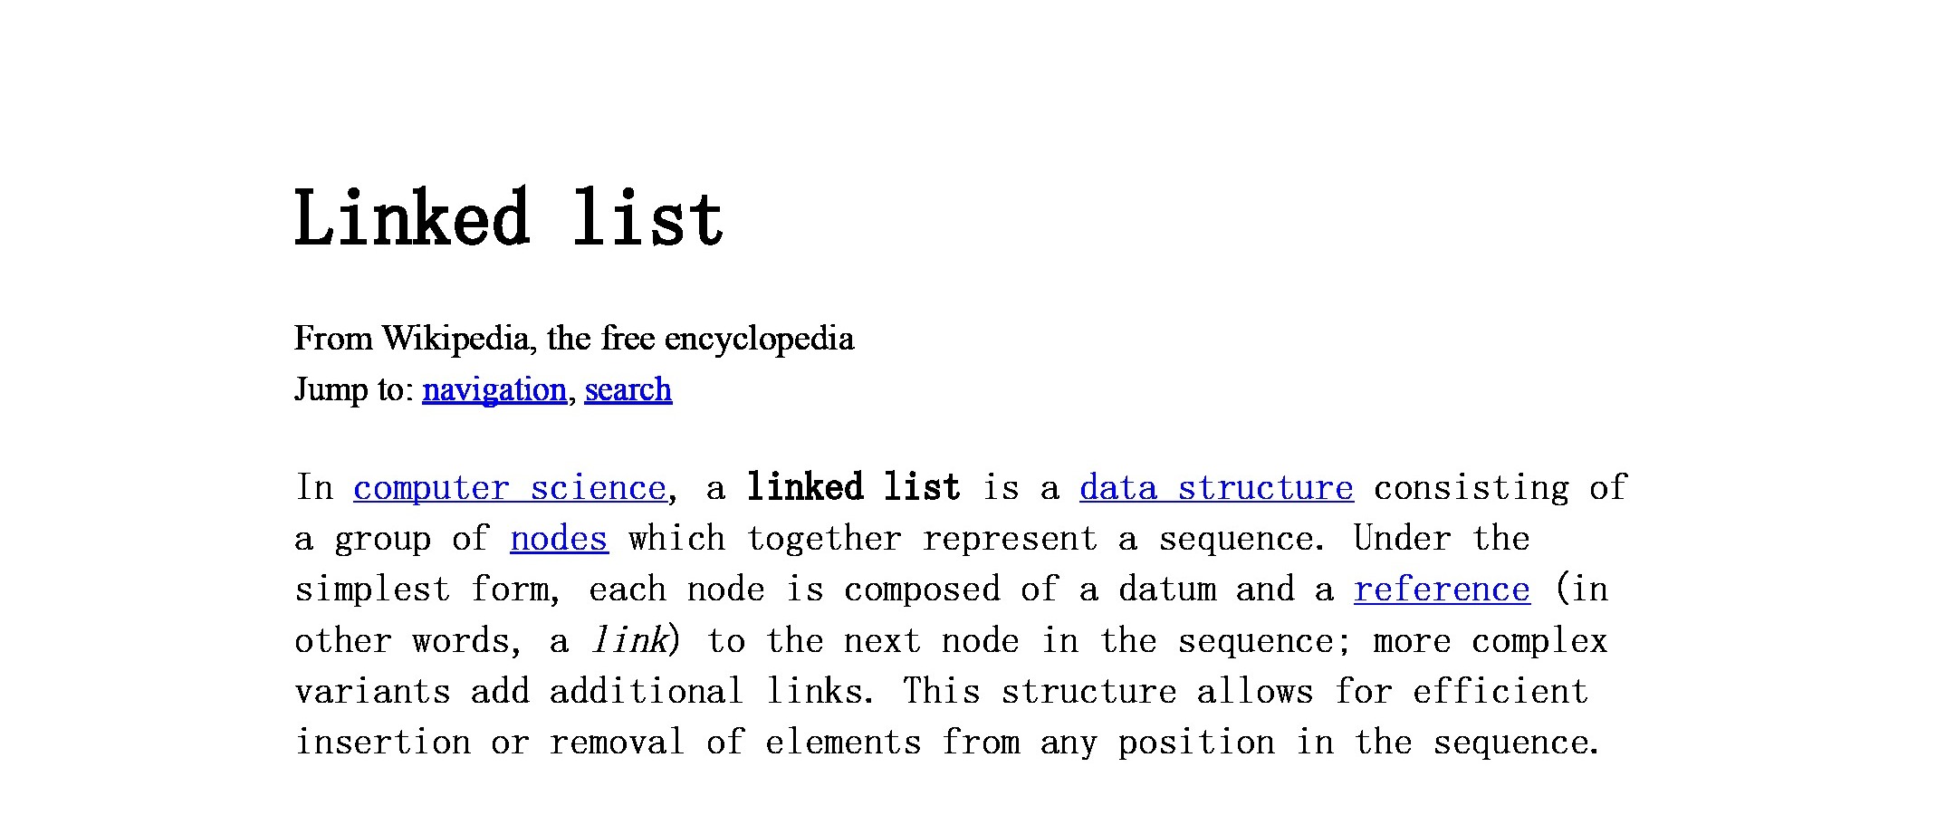Screen dimensions: 1946x815
Task: Click the nodes hyperlink
Action: tap(560, 539)
